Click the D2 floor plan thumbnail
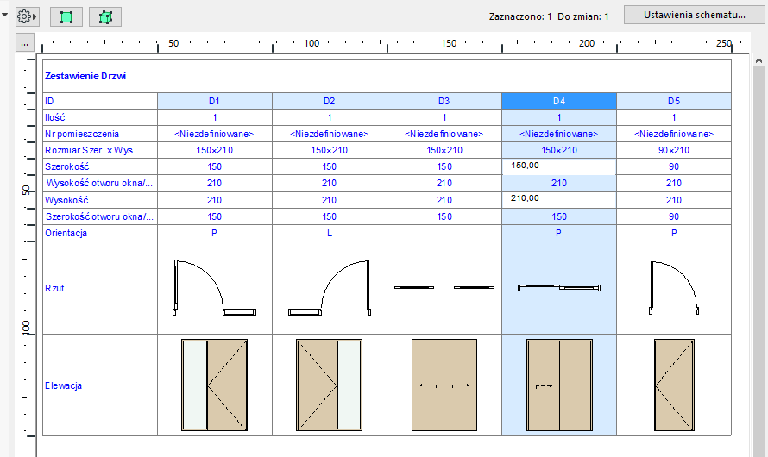The height and width of the screenshot is (457, 768). pyautogui.click(x=329, y=287)
